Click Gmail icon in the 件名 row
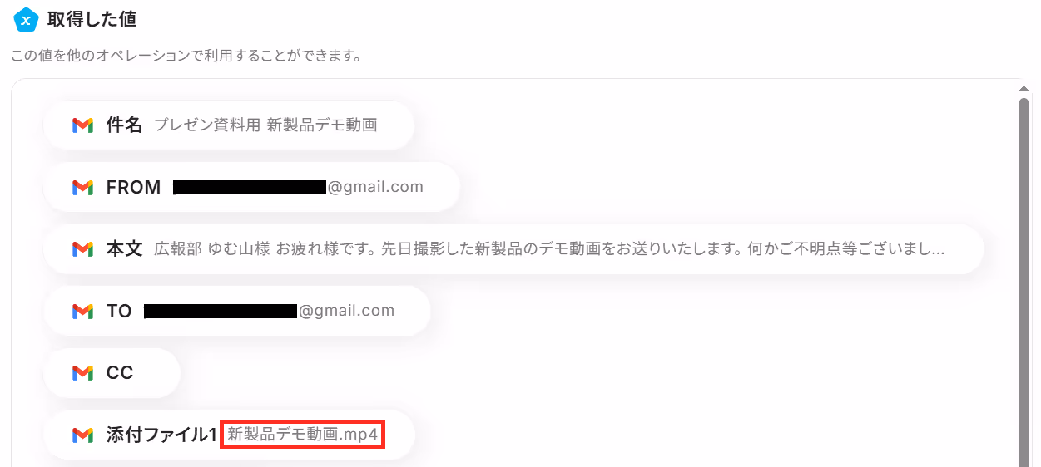Viewport: 1041px width, 467px height. (x=82, y=125)
